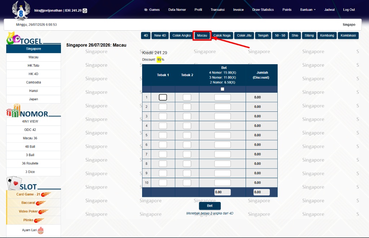Open Cambodia market
This screenshot has height=238, width=369.
(x=34, y=82)
